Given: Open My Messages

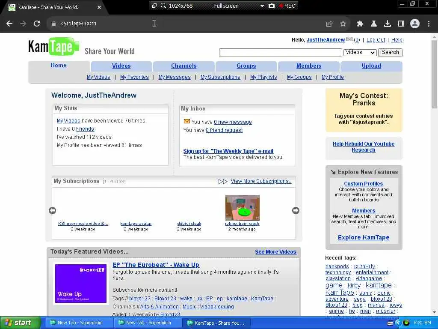Looking at the screenshot, I should (175, 77).
